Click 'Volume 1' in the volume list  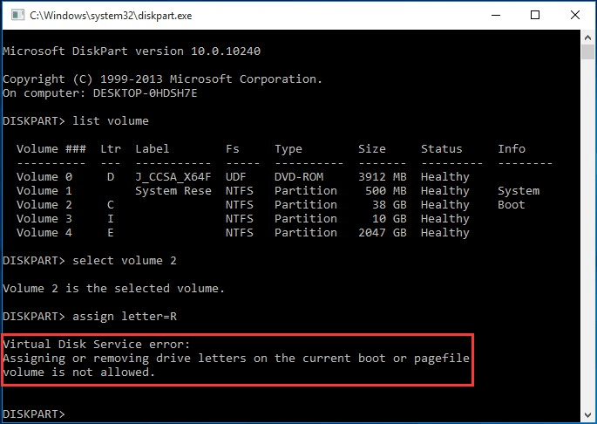click(44, 191)
